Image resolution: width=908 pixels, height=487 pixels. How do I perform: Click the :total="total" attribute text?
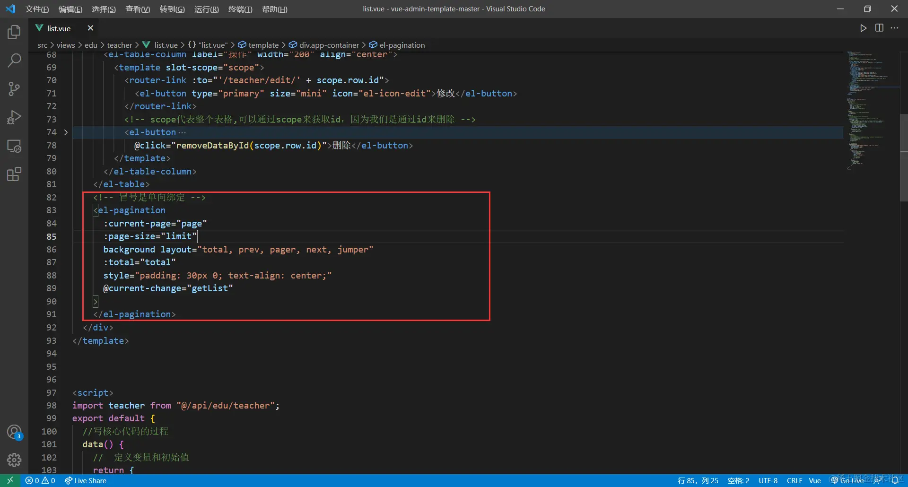(x=140, y=262)
